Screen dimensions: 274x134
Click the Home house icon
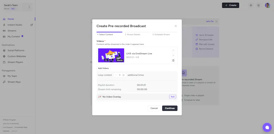[x=4, y=19]
